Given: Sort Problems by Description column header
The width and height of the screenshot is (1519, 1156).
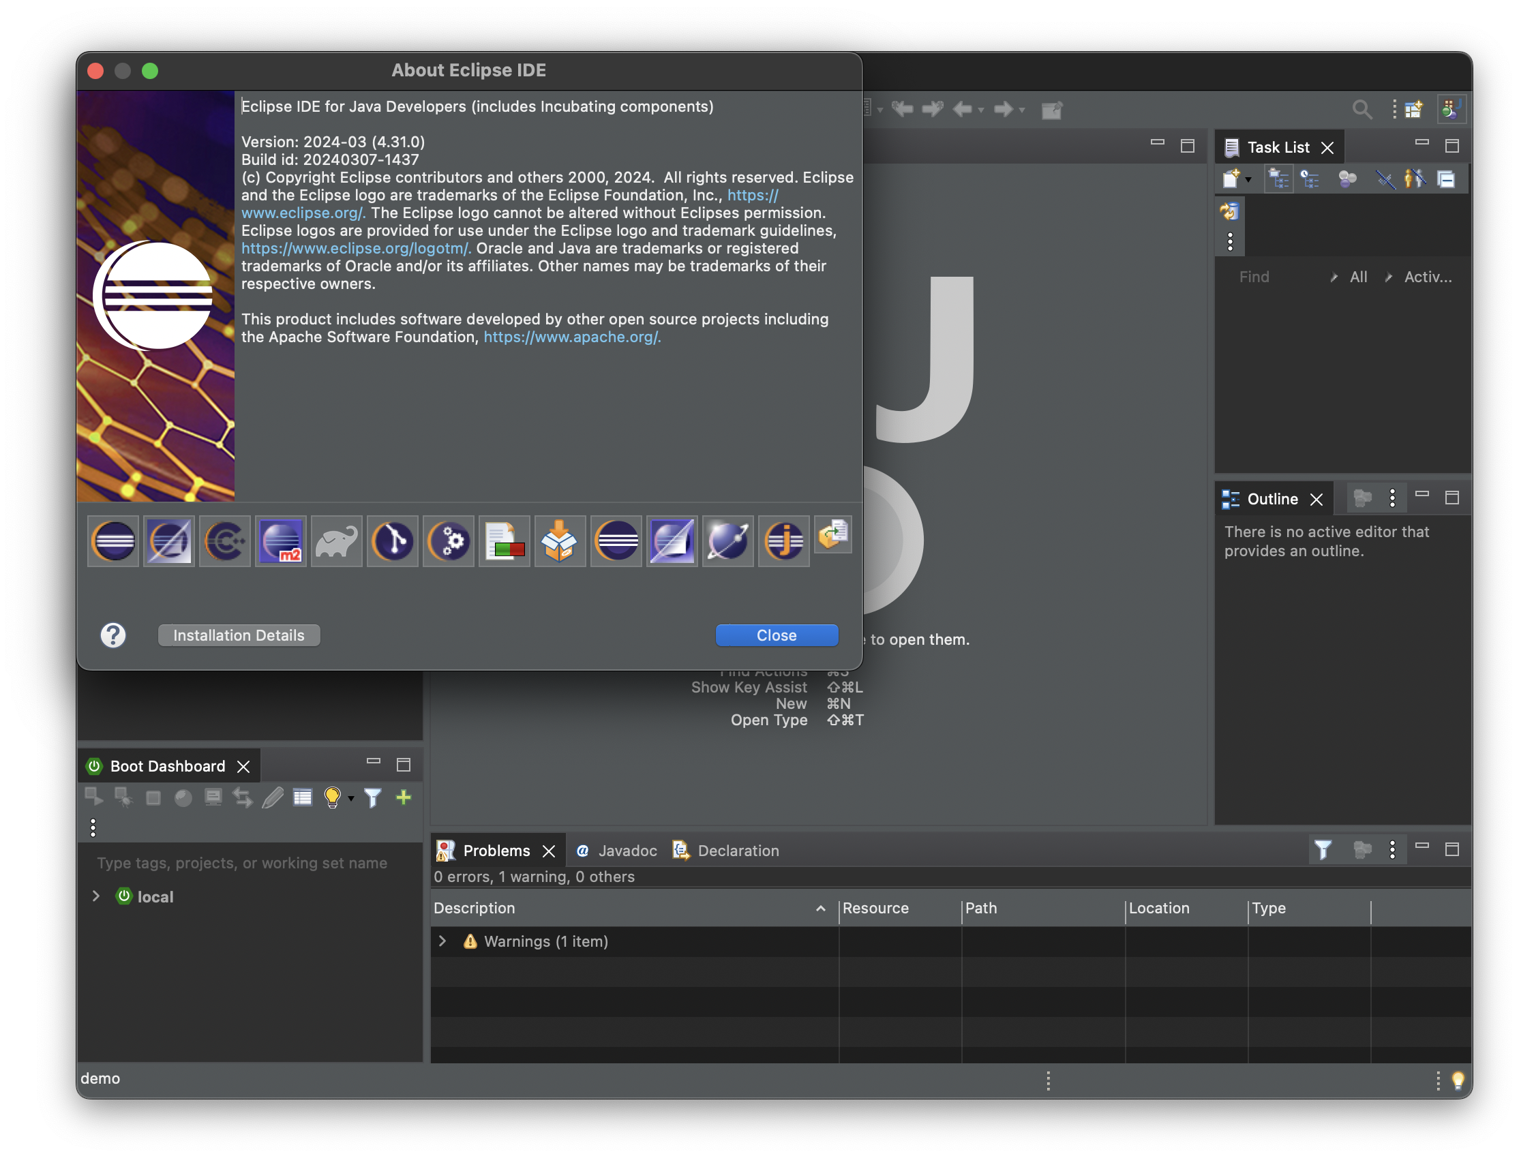Looking at the screenshot, I should coord(475,909).
